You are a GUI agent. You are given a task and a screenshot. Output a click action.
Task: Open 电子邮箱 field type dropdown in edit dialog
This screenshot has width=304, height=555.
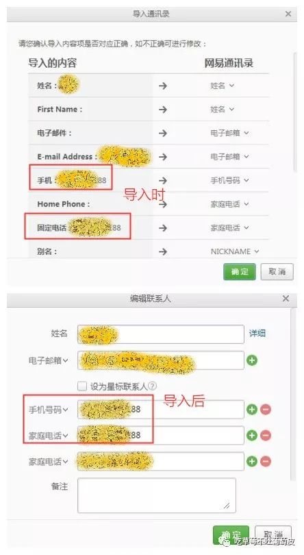click(49, 360)
